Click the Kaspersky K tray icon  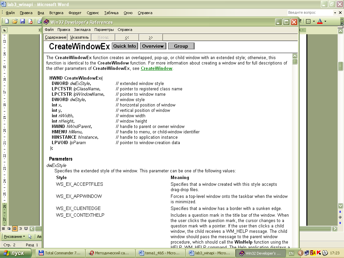(x=319, y=253)
